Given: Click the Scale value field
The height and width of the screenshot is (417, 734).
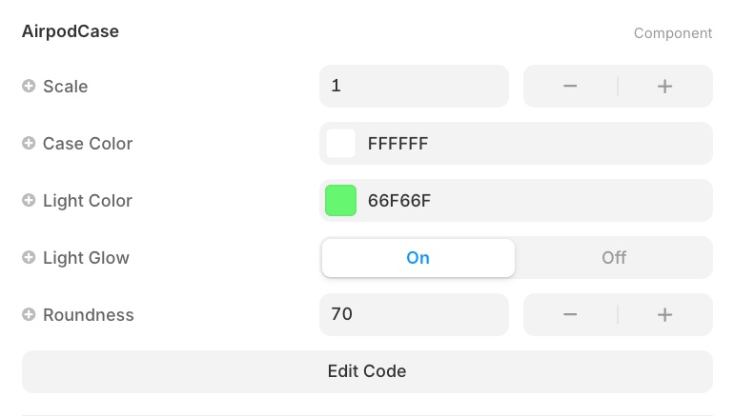Looking at the screenshot, I should coord(414,87).
